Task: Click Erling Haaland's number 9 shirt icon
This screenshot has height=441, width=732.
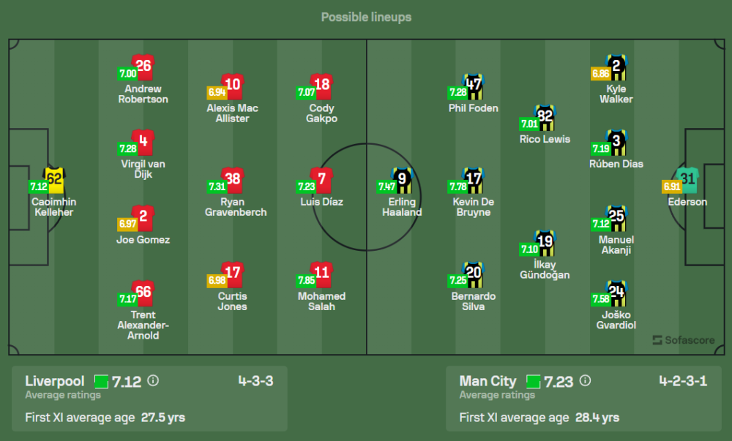Action: [x=403, y=178]
